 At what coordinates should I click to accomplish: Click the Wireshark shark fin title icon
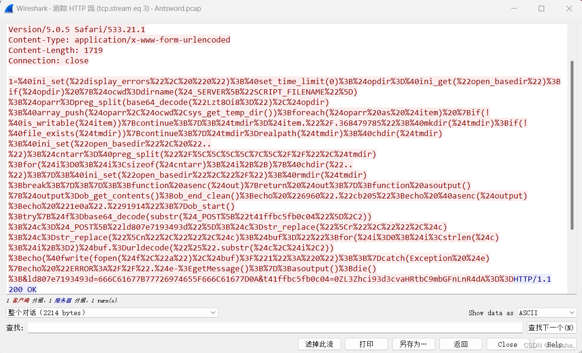coord(8,9)
